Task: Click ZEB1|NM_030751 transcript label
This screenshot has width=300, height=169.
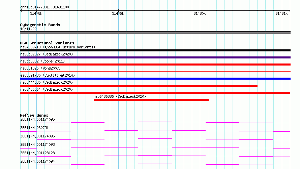Action: 34,128
